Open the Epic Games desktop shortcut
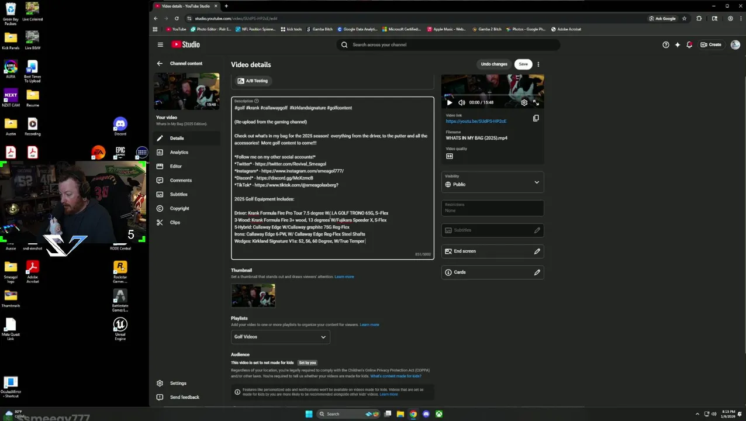 (x=120, y=152)
